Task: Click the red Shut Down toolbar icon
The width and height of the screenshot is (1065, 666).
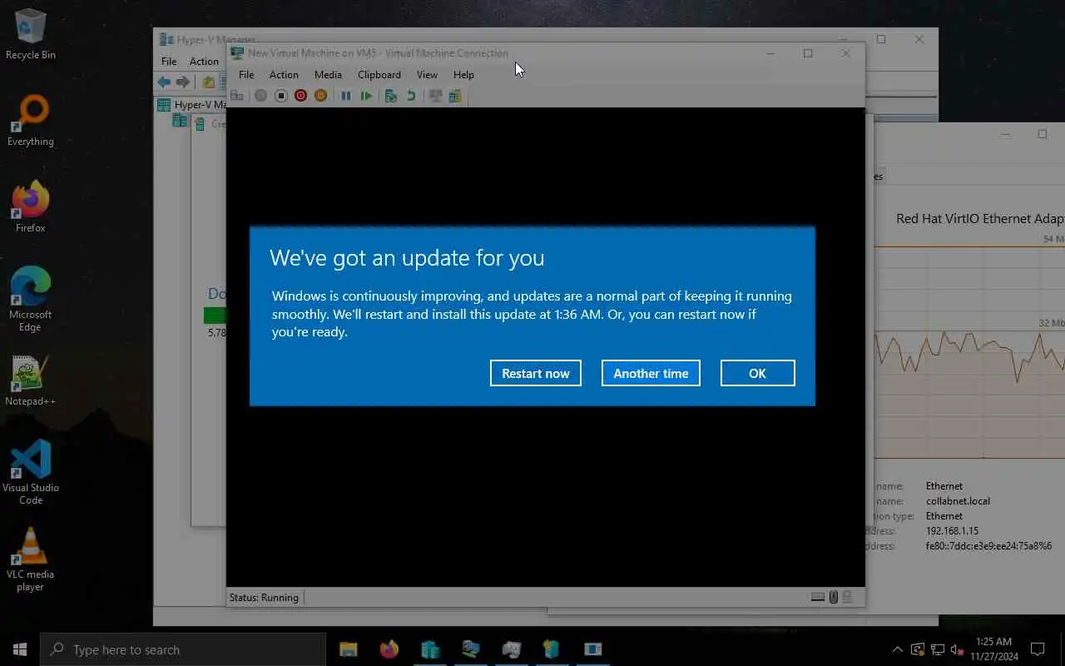Action: pos(300,96)
